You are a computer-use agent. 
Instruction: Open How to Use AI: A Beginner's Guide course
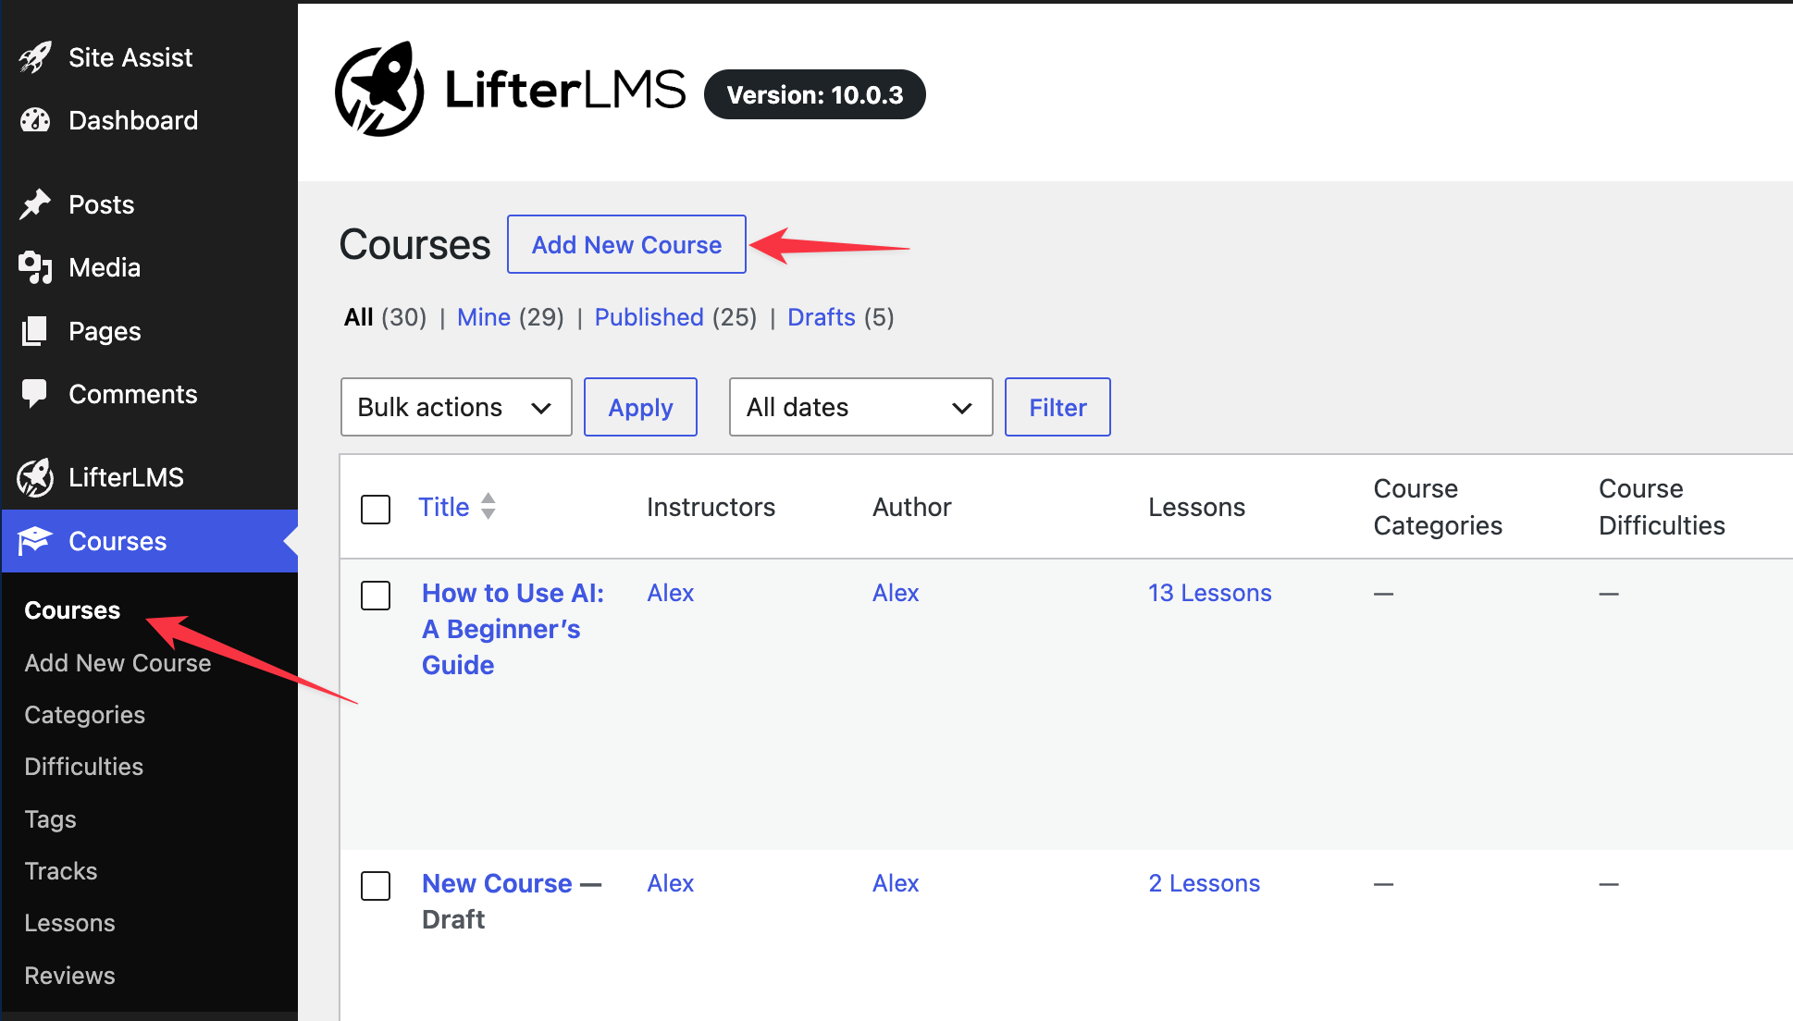(x=513, y=629)
